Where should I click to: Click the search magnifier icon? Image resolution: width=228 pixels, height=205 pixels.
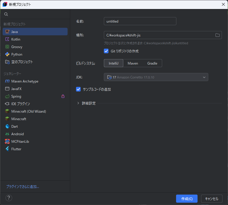[x=6, y=14]
